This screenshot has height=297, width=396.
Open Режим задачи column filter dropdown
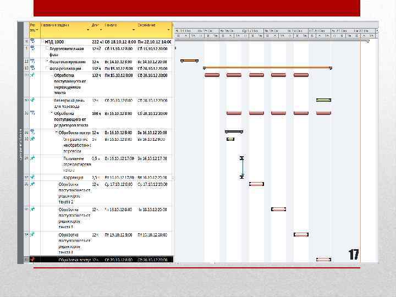37,30
